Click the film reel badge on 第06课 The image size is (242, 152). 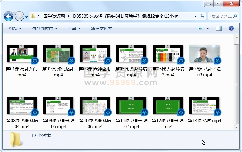[x=181, y=61]
